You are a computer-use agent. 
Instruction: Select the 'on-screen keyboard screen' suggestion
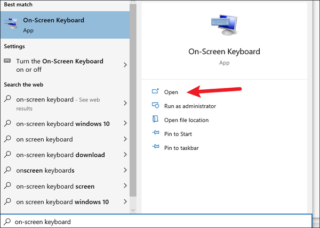55,187
